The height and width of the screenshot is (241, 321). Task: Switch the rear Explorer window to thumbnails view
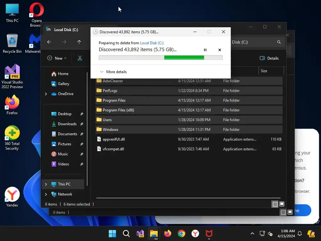point(290,212)
